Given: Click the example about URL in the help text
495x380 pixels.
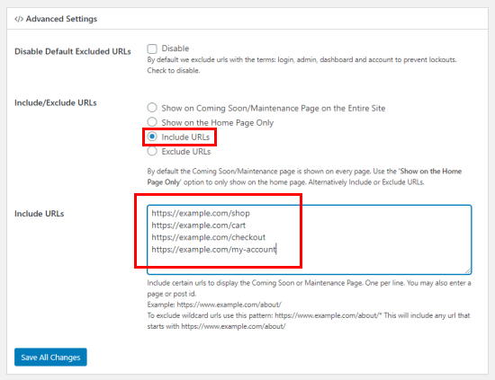Looking at the screenshot, I should click(x=229, y=305).
